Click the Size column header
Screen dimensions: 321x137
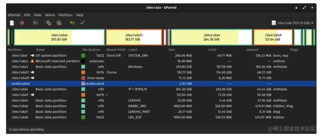tap(171, 50)
